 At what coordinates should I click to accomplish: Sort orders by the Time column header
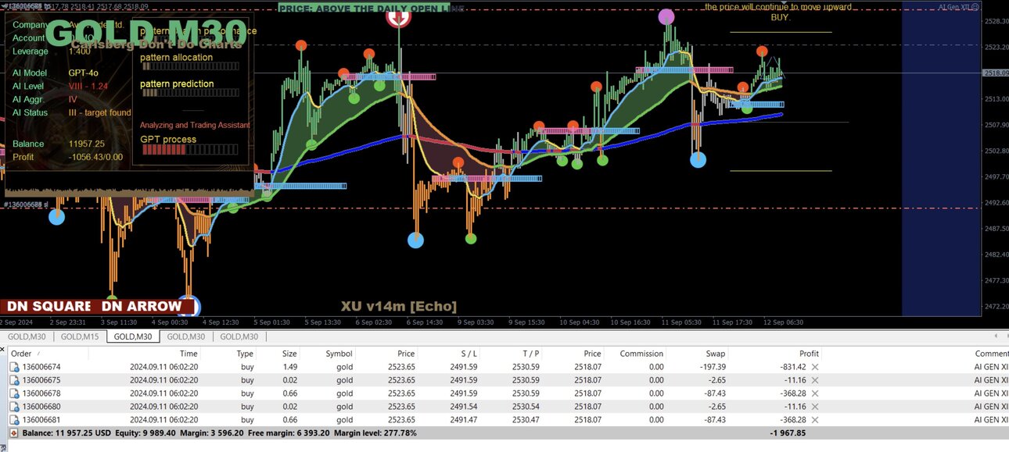(189, 354)
